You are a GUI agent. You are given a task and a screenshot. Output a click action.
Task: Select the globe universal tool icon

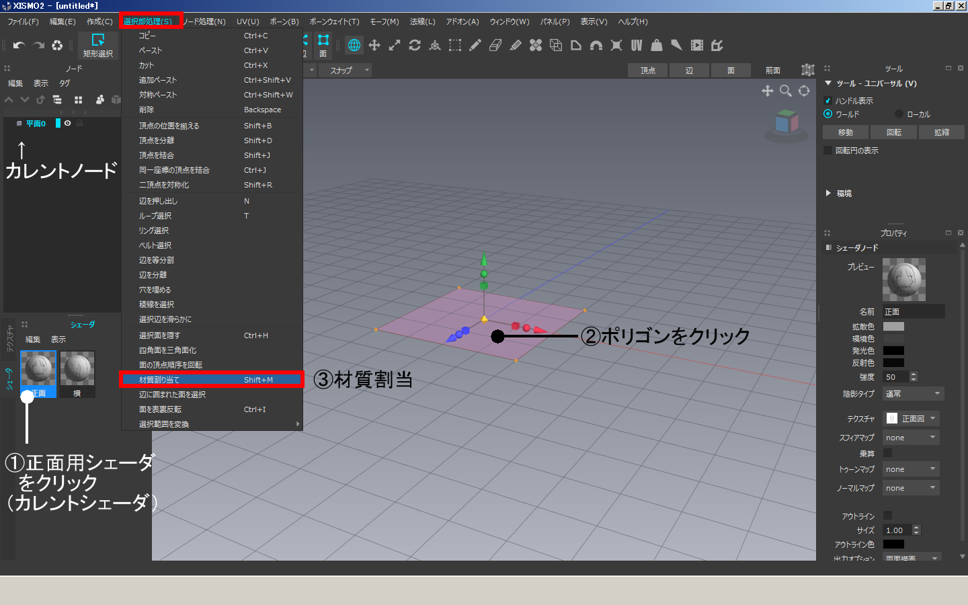[x=354, y=45]
